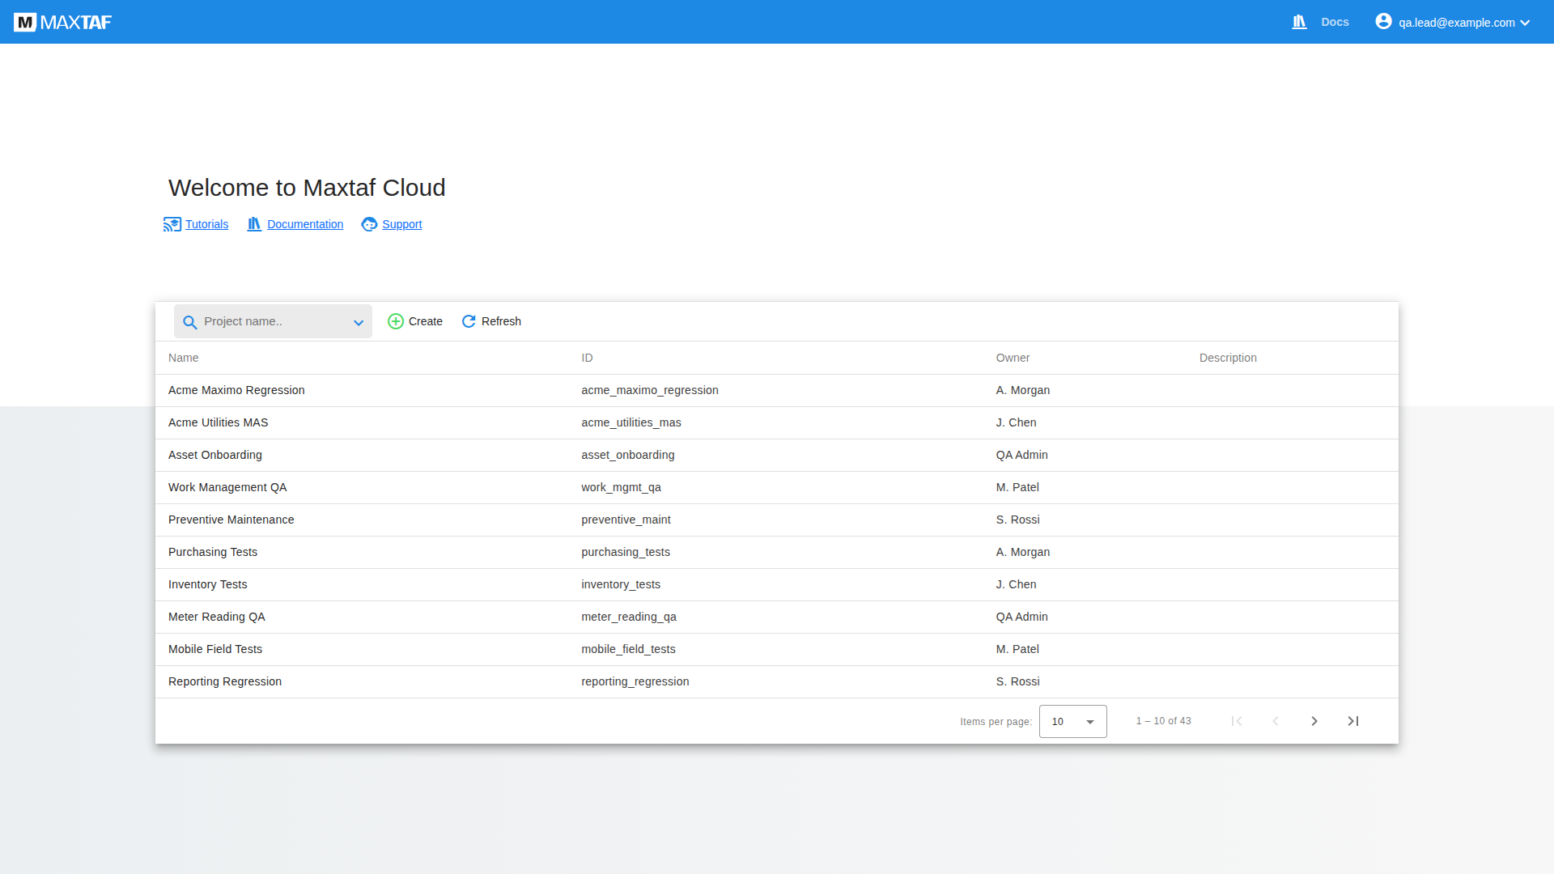Sort by the Name column header

point(184,358)
